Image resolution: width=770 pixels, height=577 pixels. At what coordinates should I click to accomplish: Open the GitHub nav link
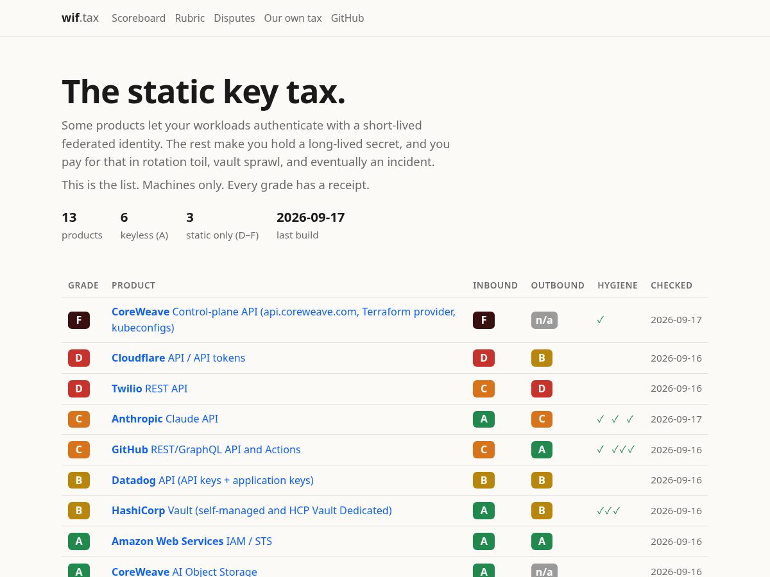pos(347,18)
